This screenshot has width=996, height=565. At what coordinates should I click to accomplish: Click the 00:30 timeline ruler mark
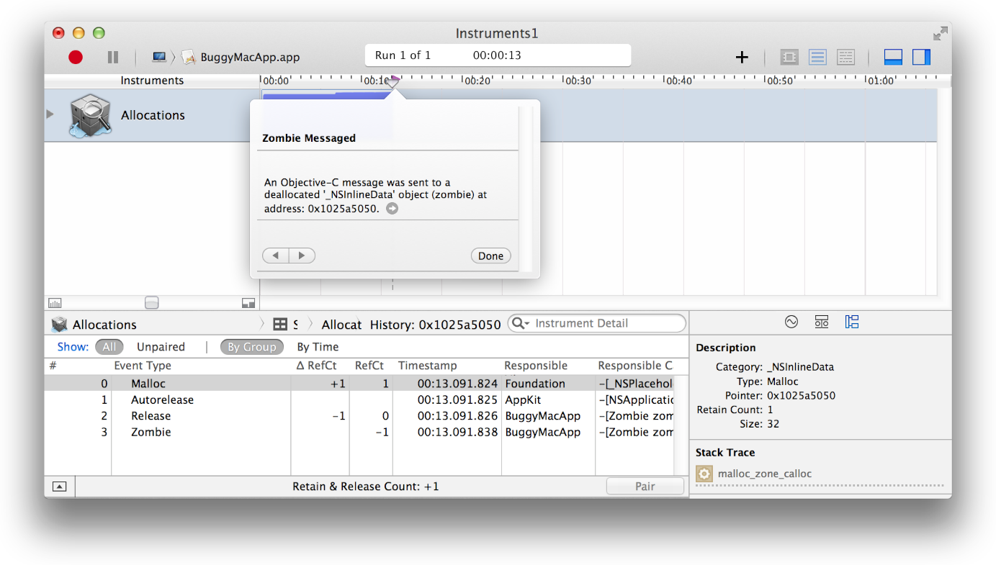pos(578,81)
